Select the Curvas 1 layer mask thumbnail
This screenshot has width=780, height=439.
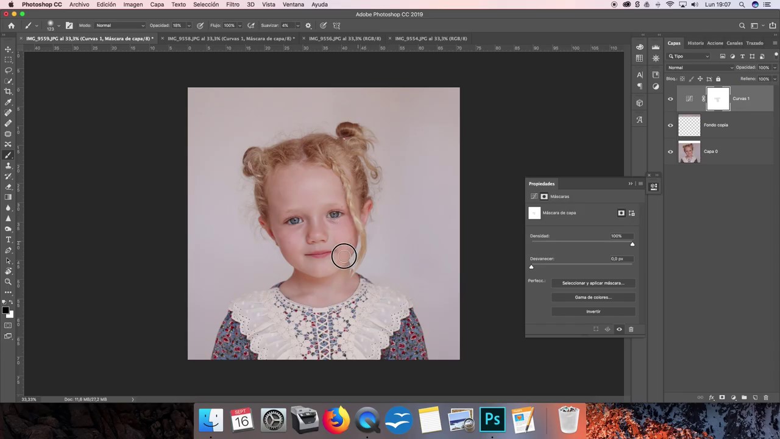tap(718, 99)
